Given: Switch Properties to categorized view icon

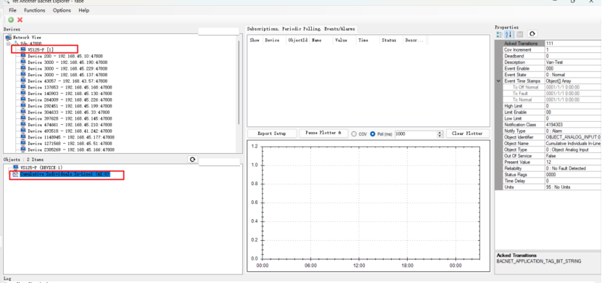Looking at the screenshot, I should pos(499,34).
